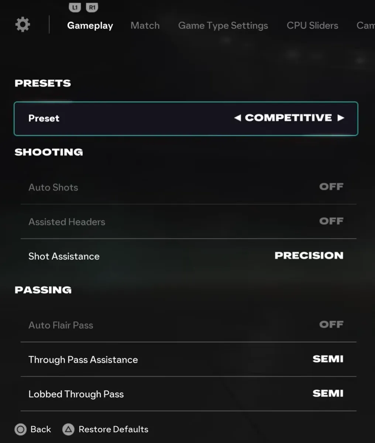Click left arrow beside COMPETITIVE preset
The width and height of the screenshot is (375, 443).
pos(238,118)
